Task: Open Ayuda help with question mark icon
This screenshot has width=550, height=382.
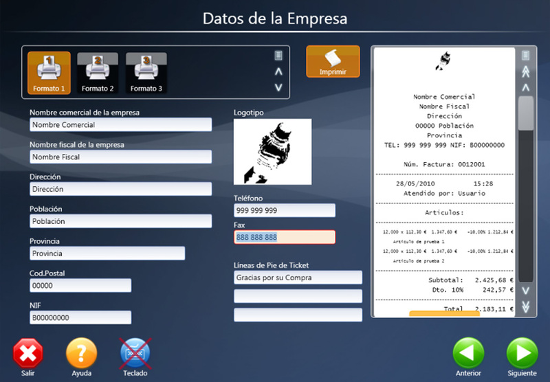Action: (81, 354)
